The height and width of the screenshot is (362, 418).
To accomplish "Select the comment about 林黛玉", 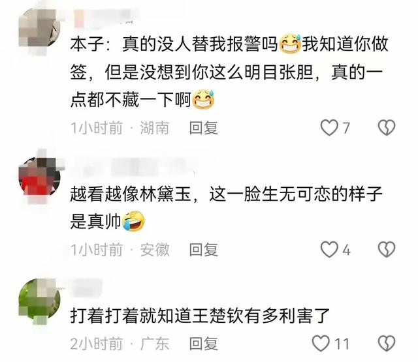I will click(226, 207).
